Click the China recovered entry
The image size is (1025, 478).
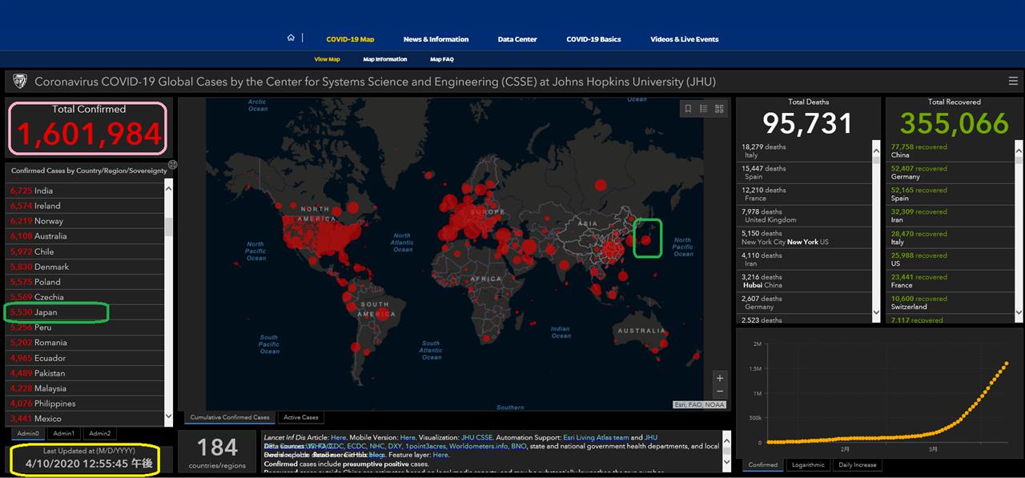point(950,151)
